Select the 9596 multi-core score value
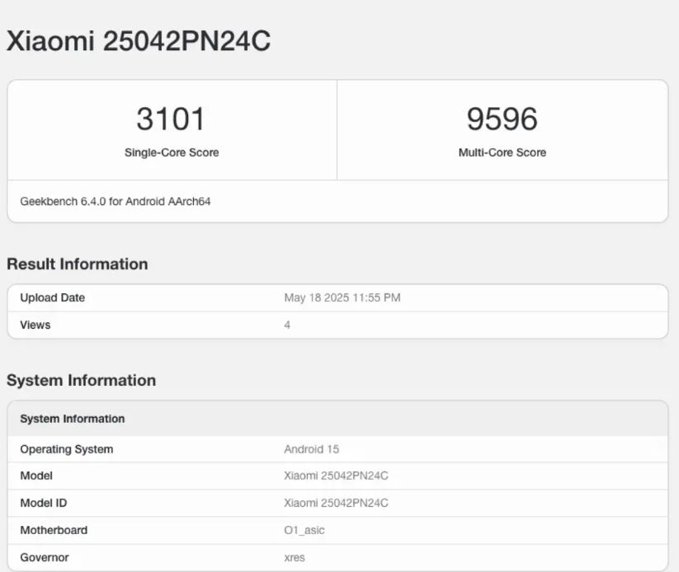The image size is (679, 572). 502,119
